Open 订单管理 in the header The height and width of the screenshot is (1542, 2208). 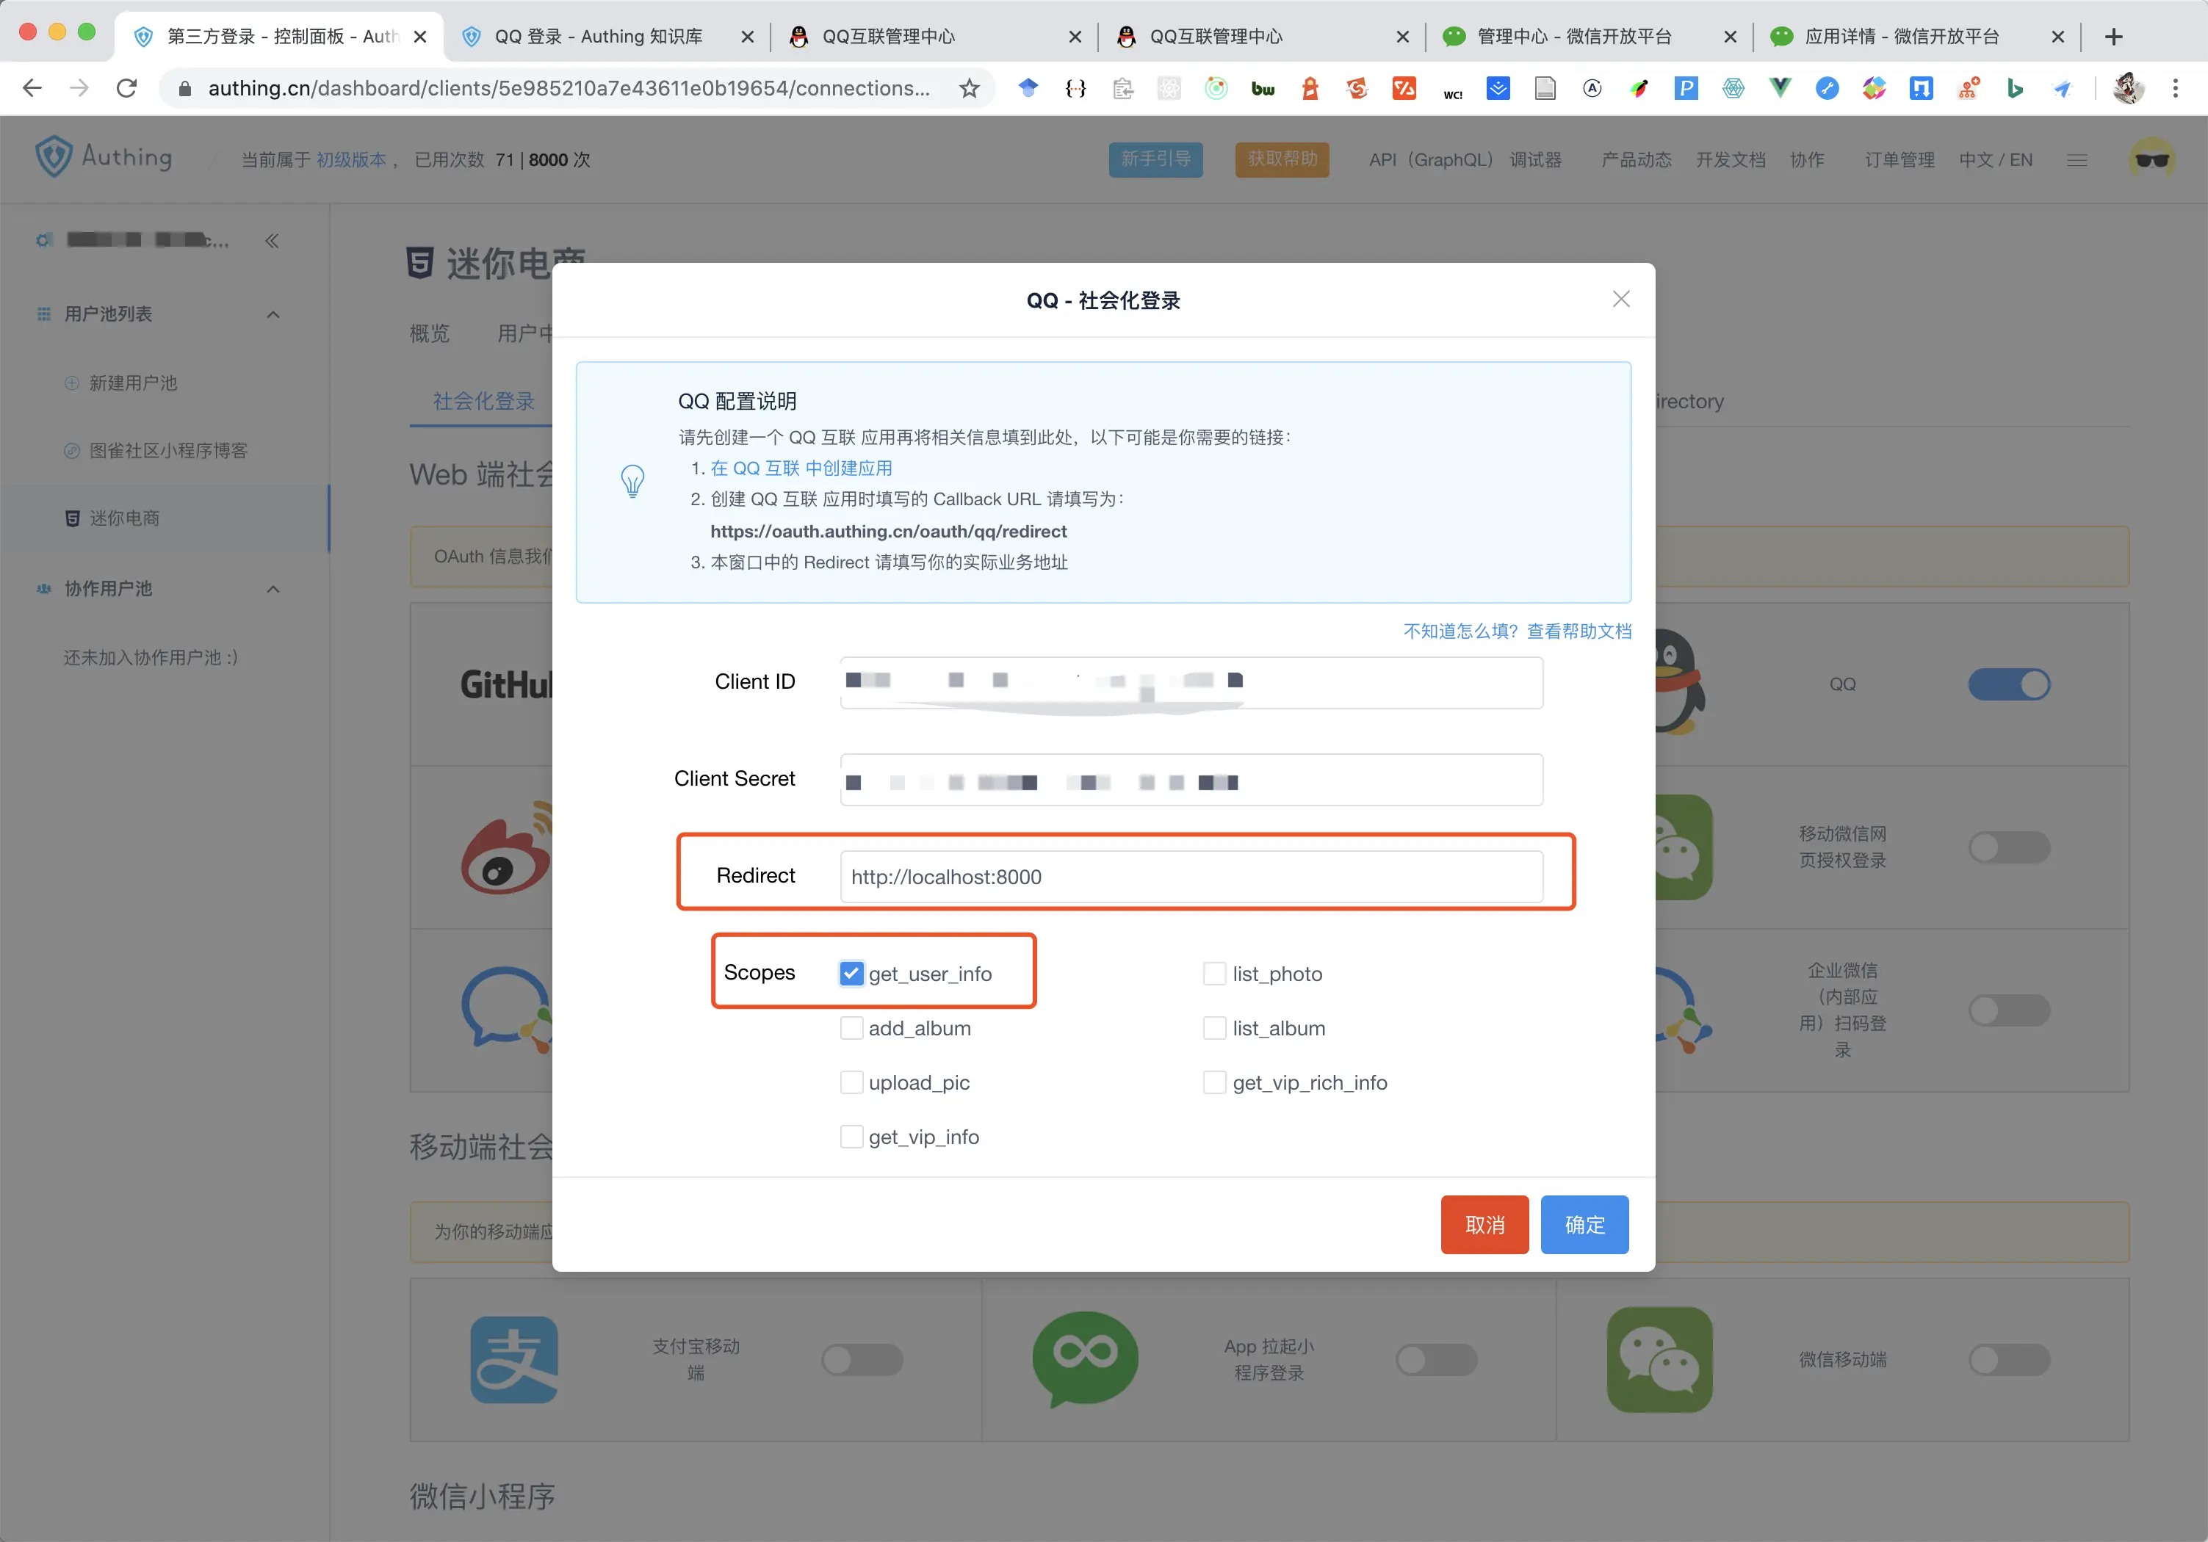[1899, 159]
